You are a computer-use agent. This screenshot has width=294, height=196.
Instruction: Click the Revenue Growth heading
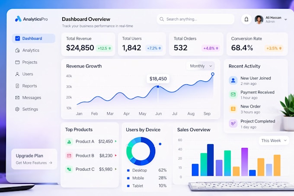84,66
